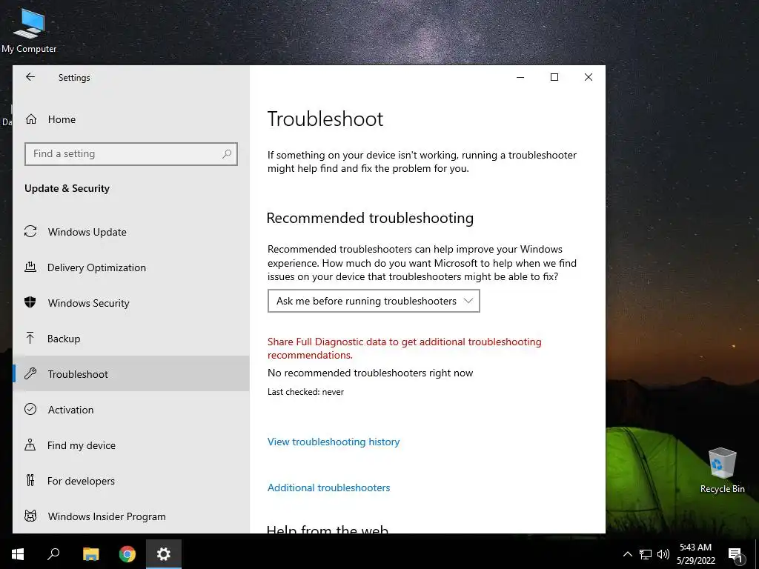The image size is (759, 569).
Task: Open the notification Action Center
Action: click(x=735, y=554)
